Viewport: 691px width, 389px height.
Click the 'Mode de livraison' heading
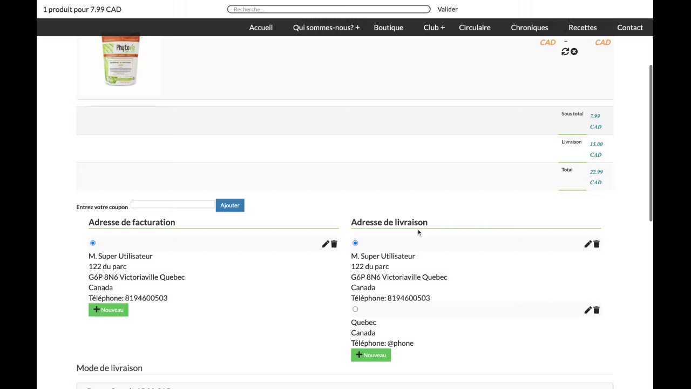point(110,368)
